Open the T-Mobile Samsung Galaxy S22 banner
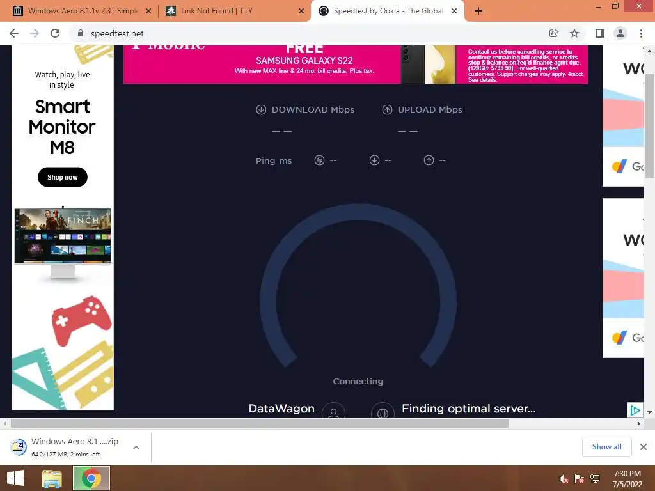This screenshot has height=491, width=655. [x=356, y=65]
